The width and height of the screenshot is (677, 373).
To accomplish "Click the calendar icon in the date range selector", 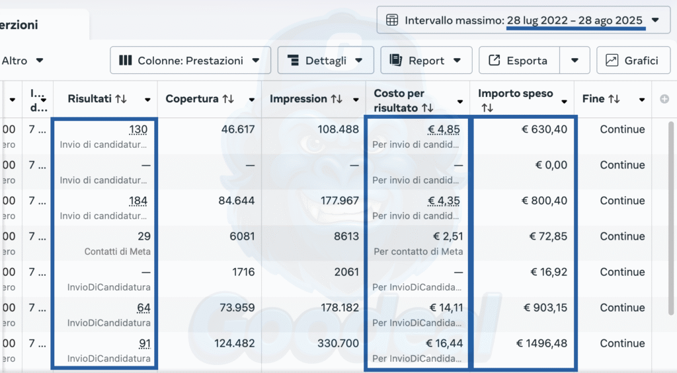I will pos(392,20).
